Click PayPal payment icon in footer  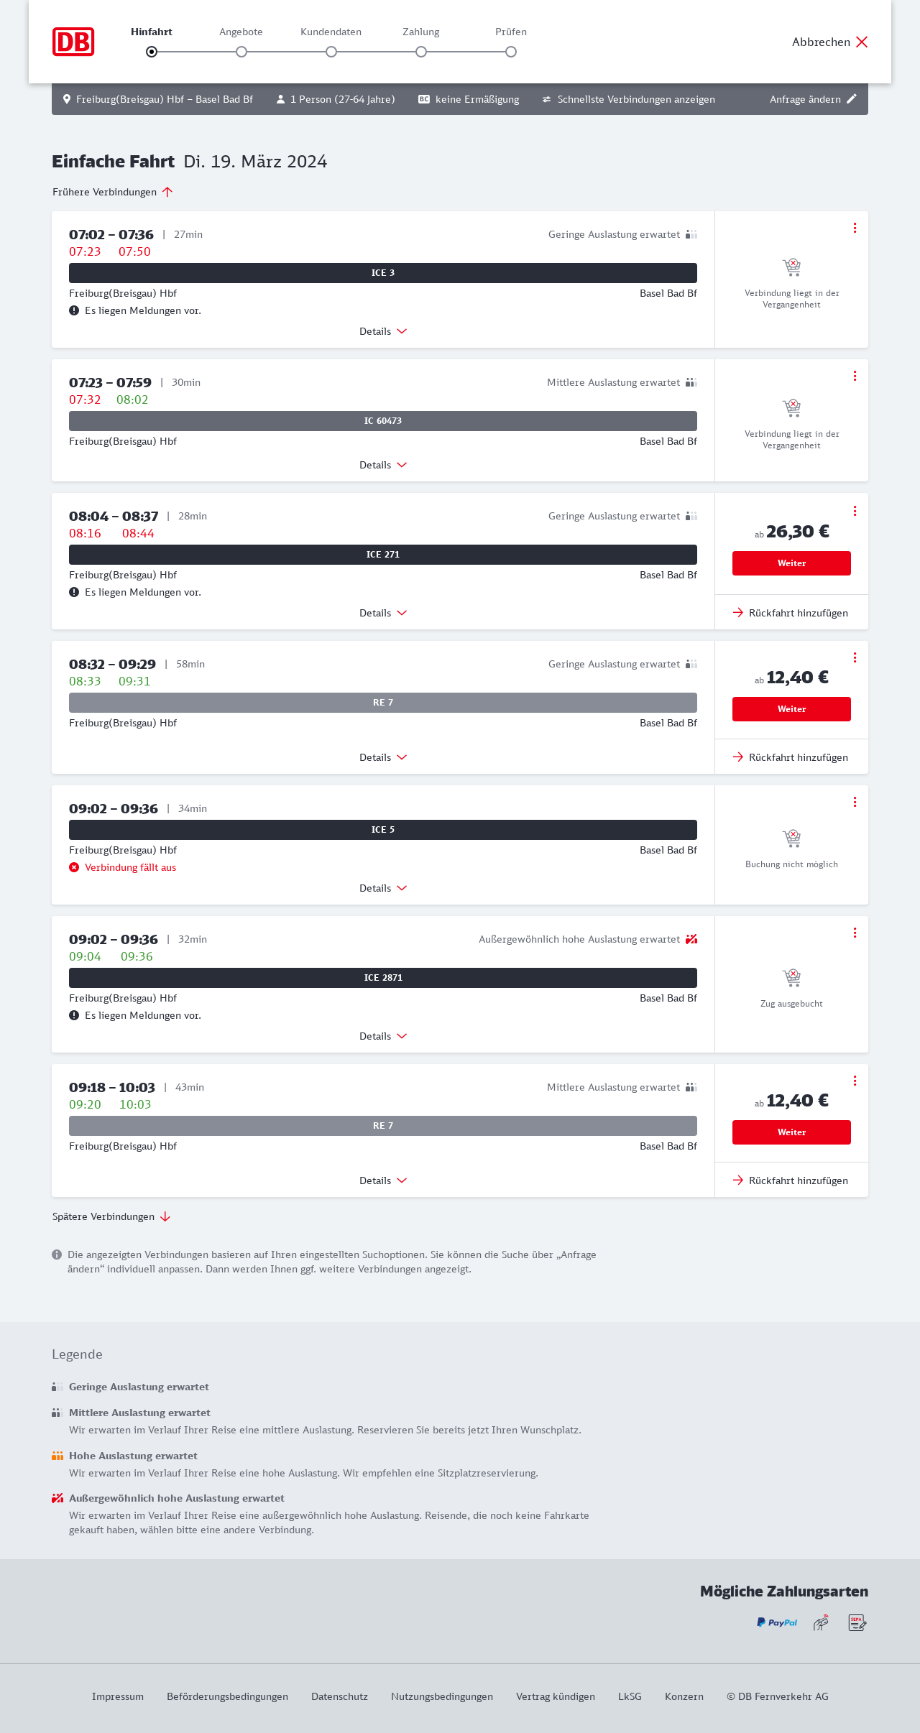click(x=777, y=1622)
